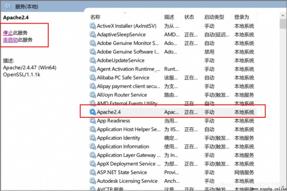Viewport: 287px width, 191px height.
Task: Select the Application Layer Gateway name
Action: pos(129,155)
